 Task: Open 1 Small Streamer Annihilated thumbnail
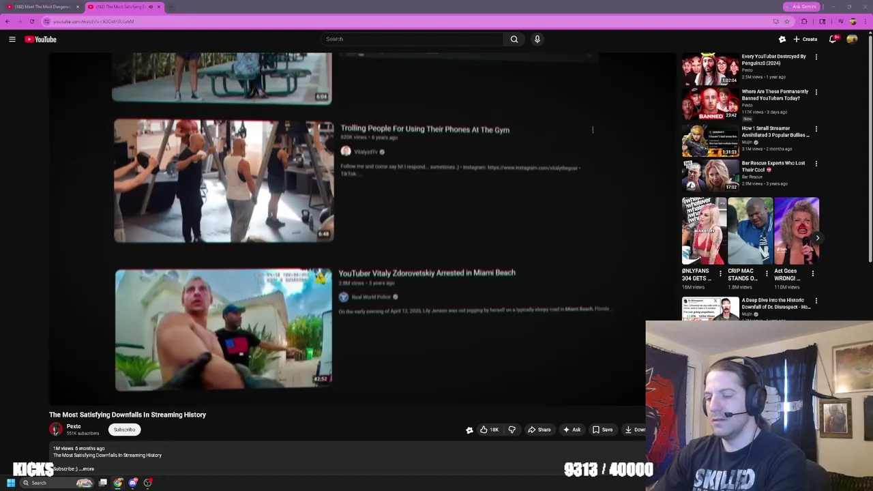710,140
